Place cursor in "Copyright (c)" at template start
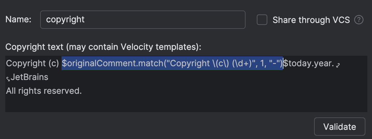The height and width of the screenshot is (139, 372). click(x=32, y=64)
